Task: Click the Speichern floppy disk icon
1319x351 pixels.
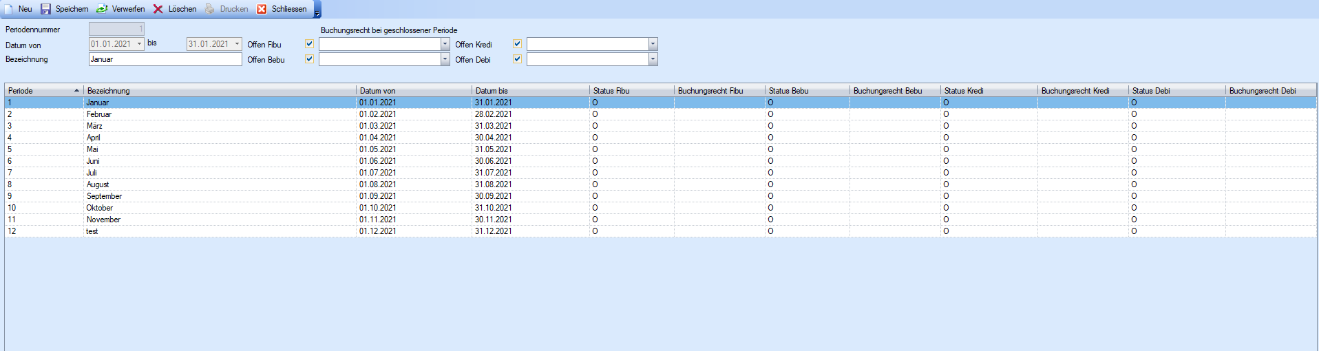Action: 45,9
